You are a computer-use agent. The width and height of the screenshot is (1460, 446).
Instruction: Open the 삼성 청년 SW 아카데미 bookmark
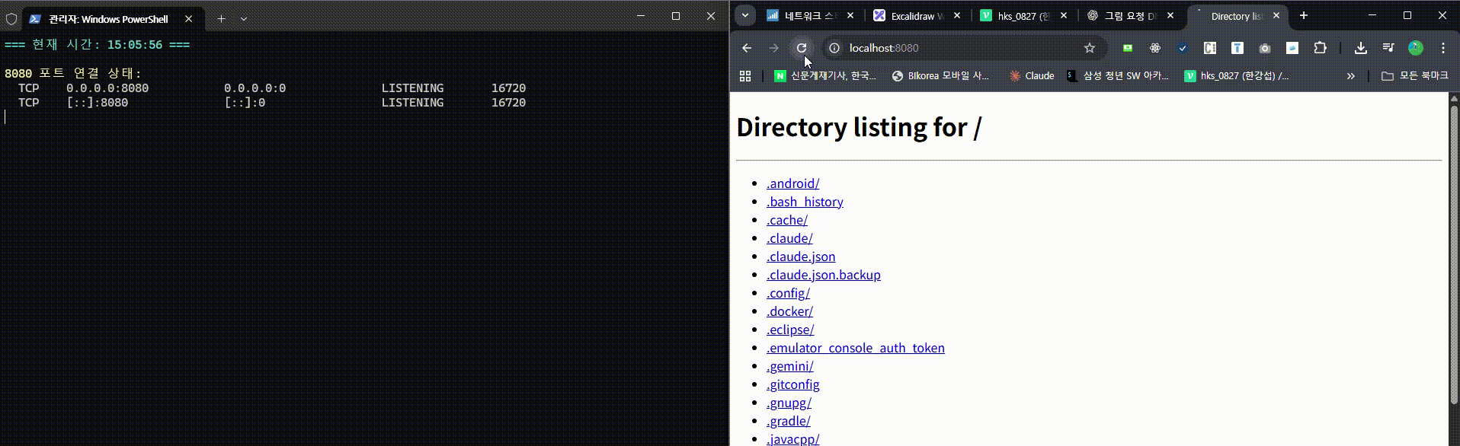[1117, 76]
